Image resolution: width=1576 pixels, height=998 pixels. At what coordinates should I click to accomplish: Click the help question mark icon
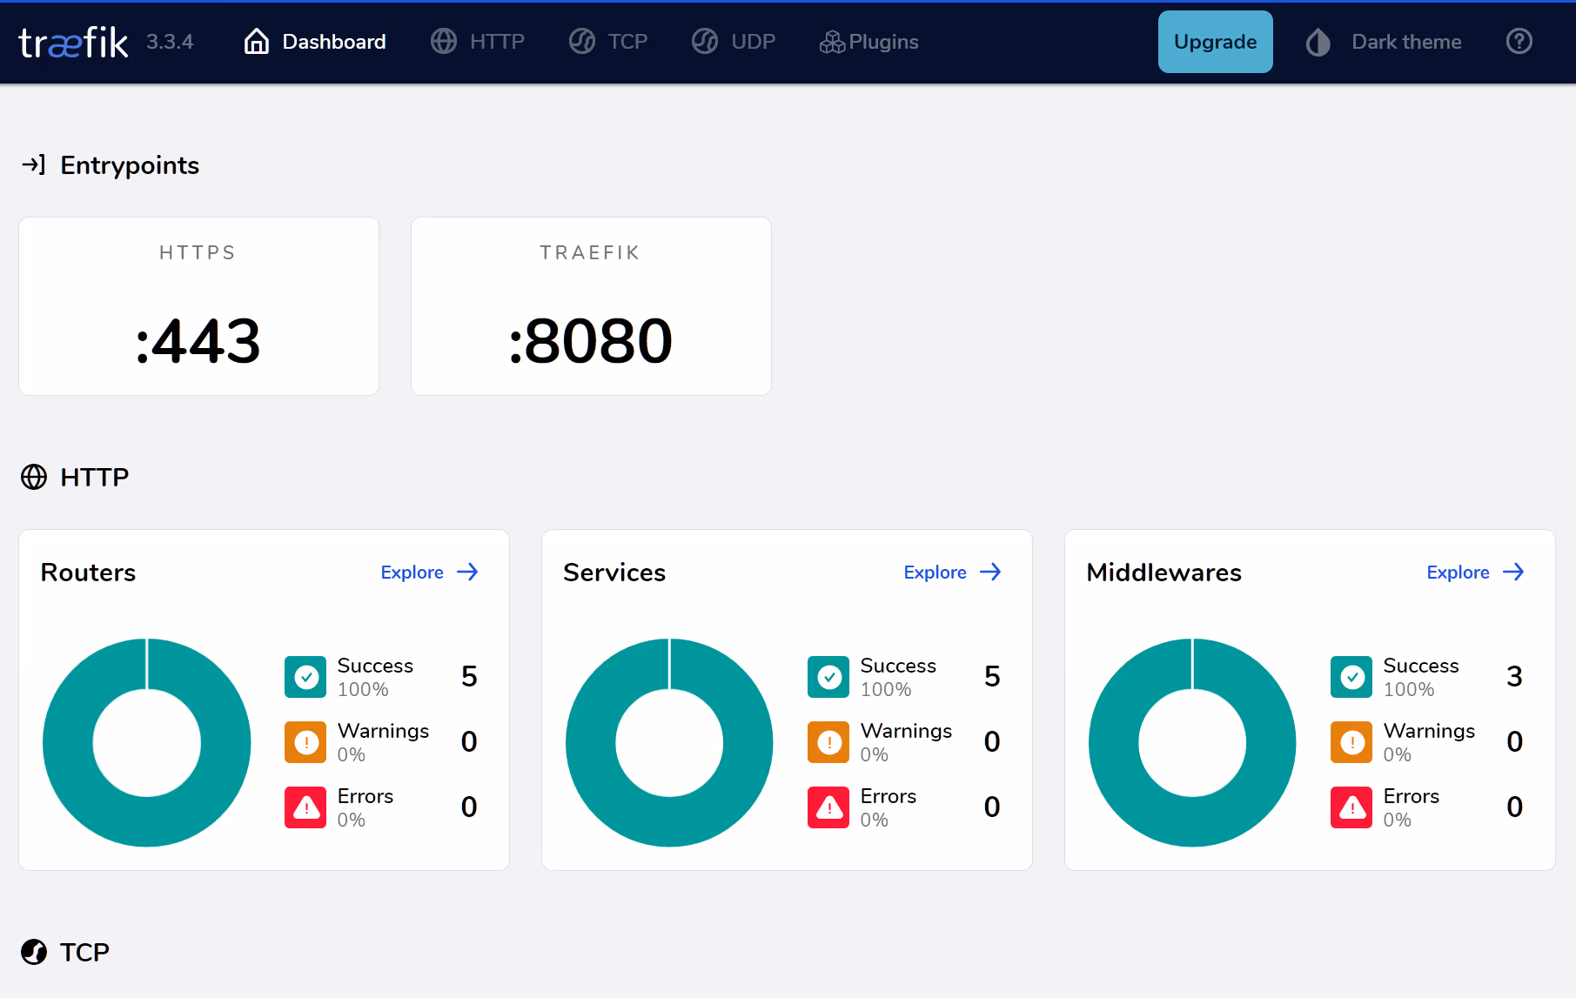[1519, 42]
